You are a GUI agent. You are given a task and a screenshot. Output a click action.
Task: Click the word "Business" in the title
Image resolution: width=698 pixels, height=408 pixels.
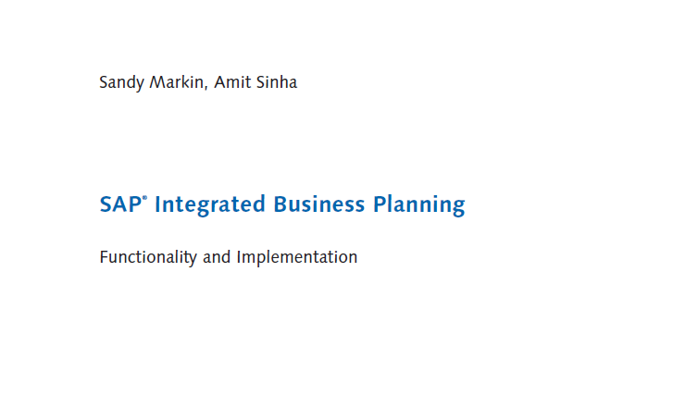[x=319, y=204]
